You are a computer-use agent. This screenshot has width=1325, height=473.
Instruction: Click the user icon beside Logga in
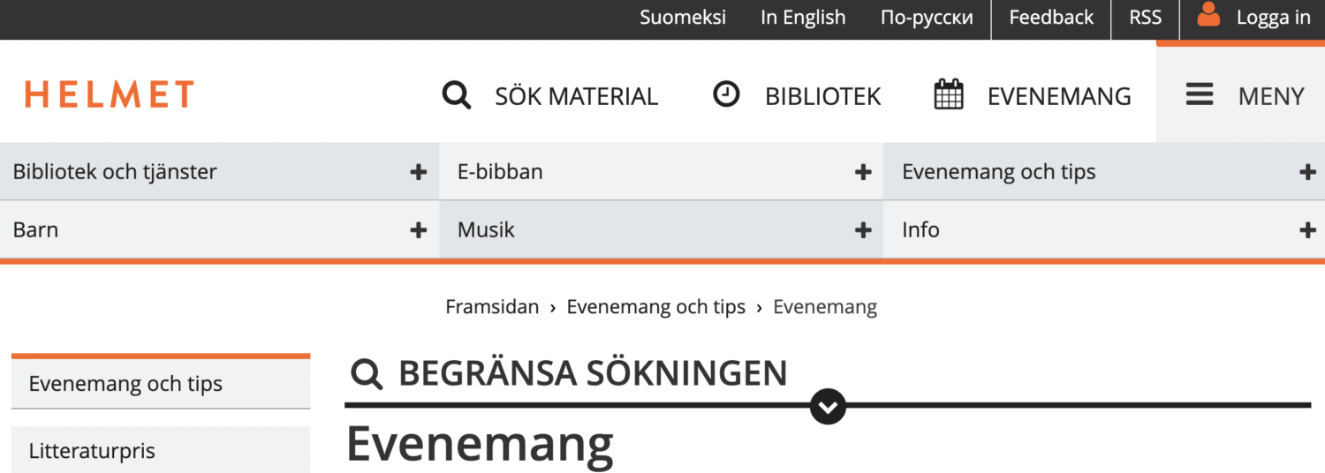tap(1208, 16)
